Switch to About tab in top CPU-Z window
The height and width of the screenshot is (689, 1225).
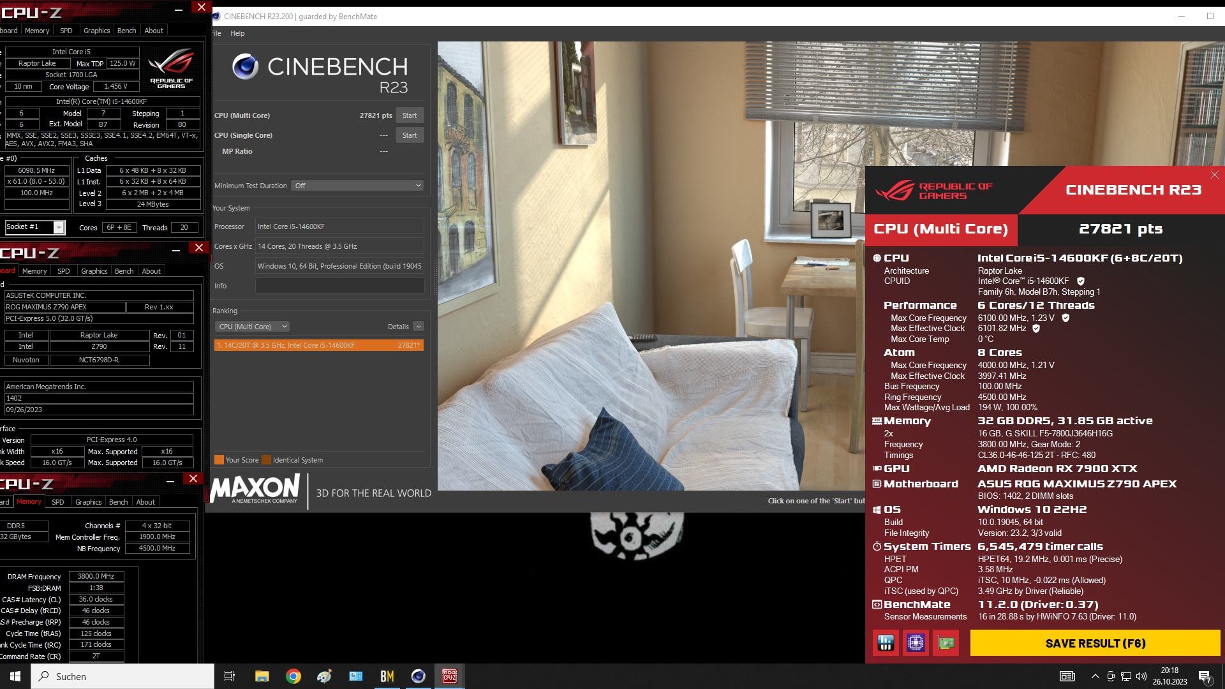point(153,31)
